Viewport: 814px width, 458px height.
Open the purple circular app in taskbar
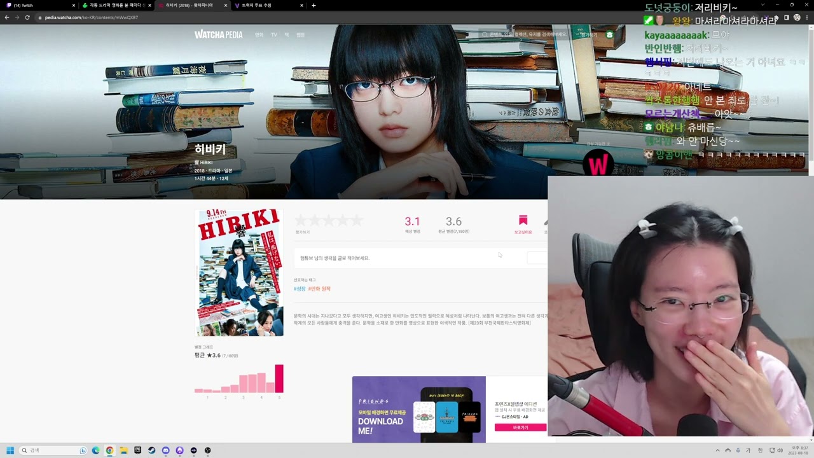point(180,450)
